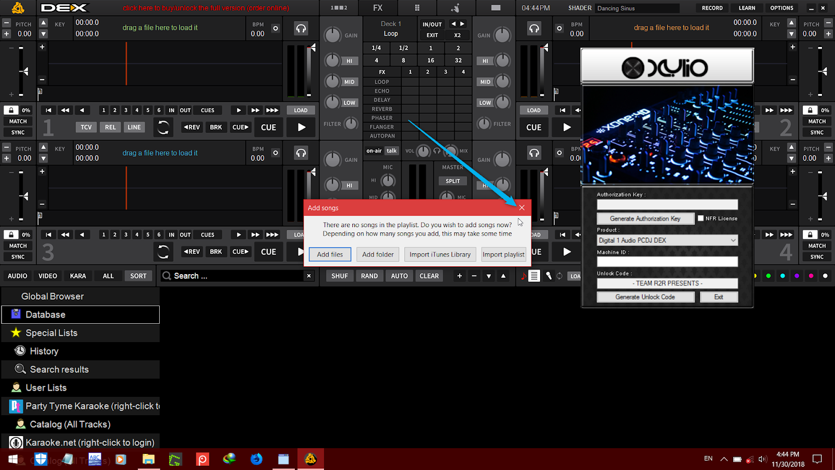Viewport: 835px width, 470px height.
Task: Decrease deck 1 pitch with minus button
Action: [7, 23]
